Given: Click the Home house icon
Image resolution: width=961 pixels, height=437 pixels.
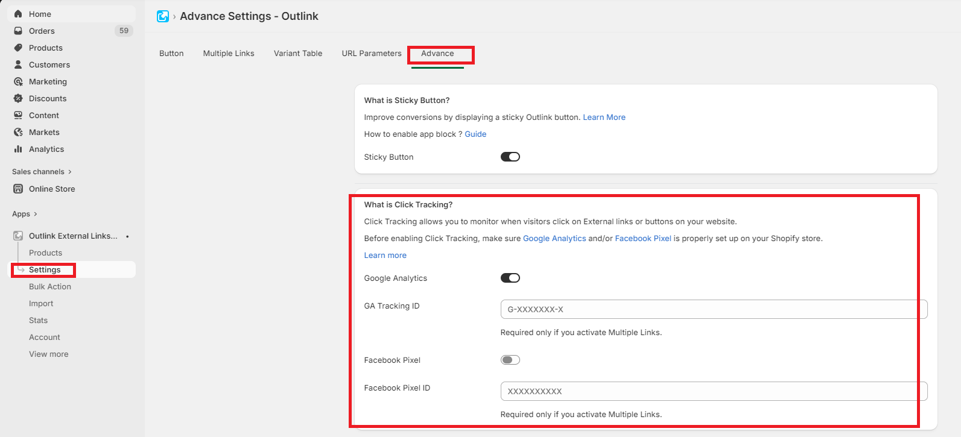Looking at the screenshot, I should pyautogui.click(x=18, y=14).
